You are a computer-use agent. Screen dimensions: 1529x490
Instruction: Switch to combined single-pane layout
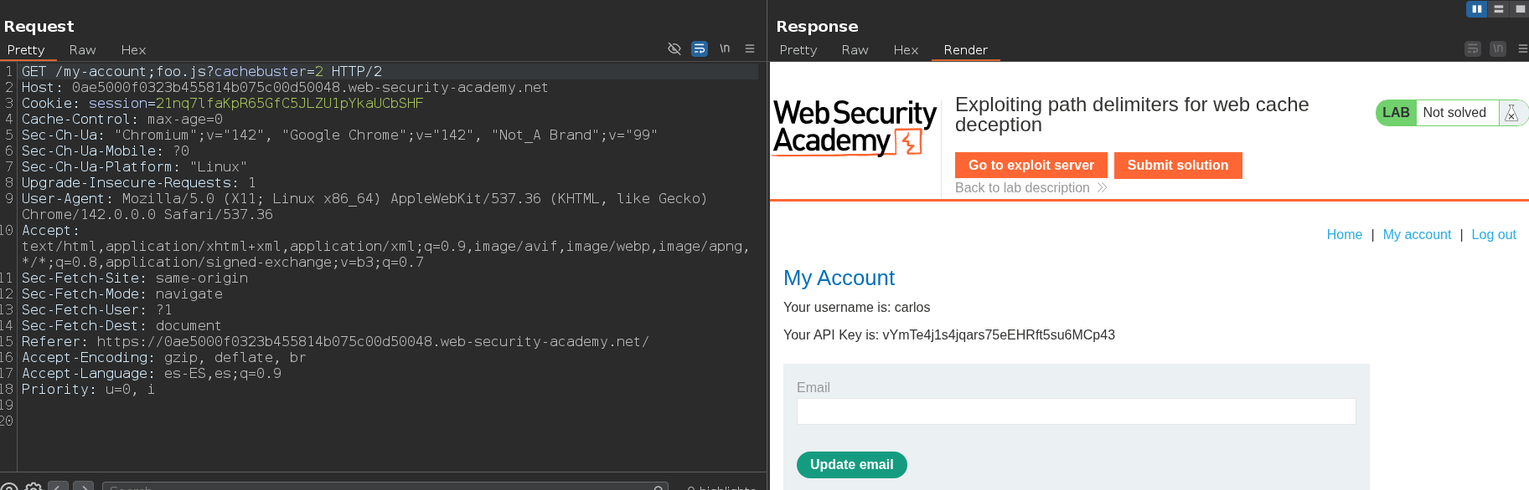pyautogui.click(x=1520, y=9)
